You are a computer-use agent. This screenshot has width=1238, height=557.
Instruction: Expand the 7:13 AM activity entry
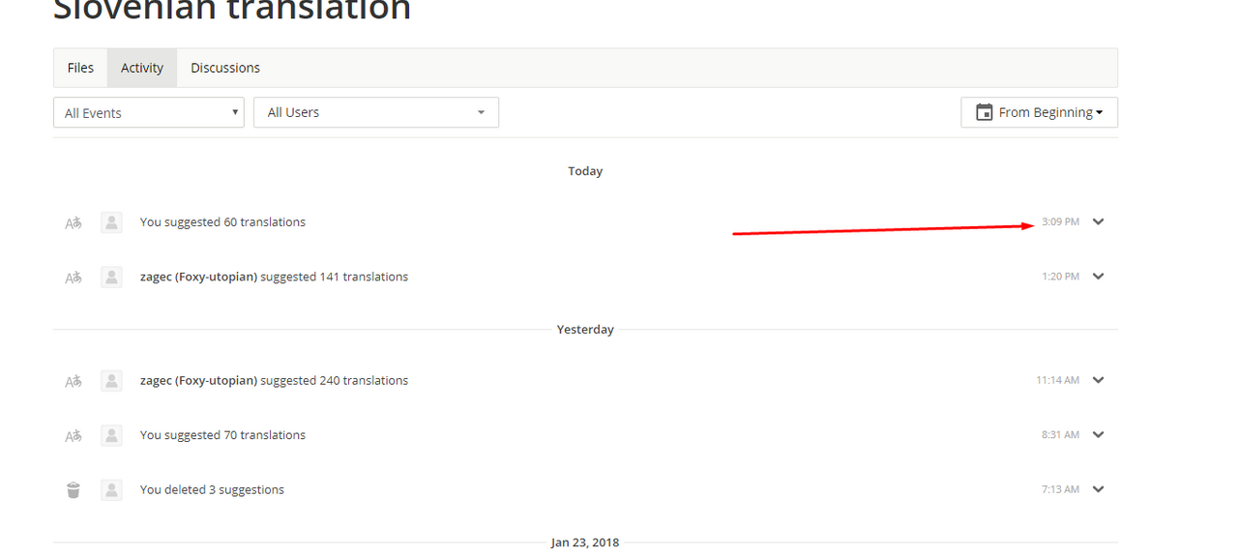(x=1099, y=488)
